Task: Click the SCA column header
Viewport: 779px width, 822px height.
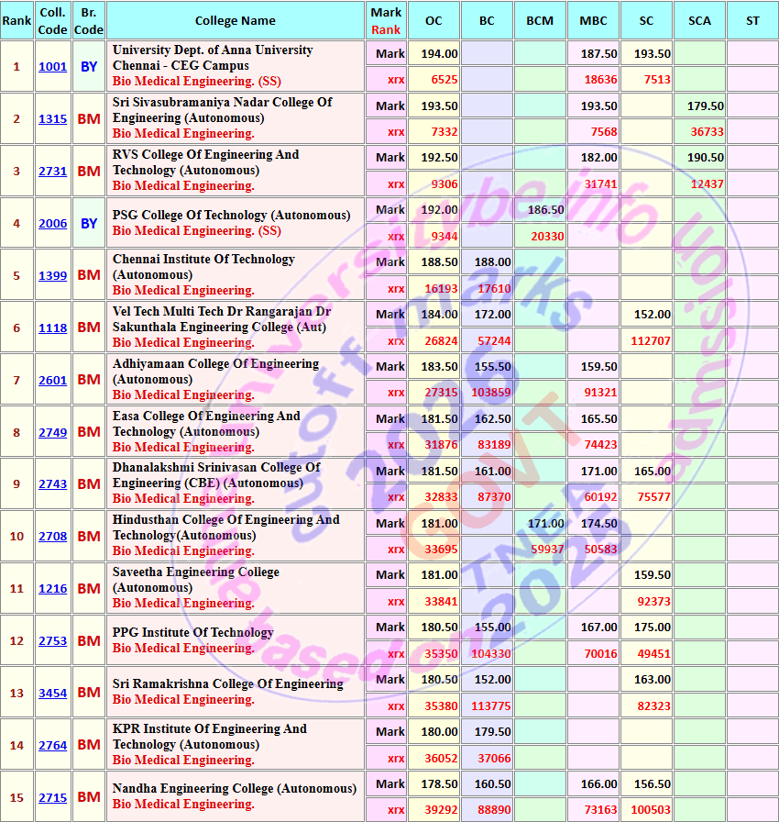Action: (699, 20)
